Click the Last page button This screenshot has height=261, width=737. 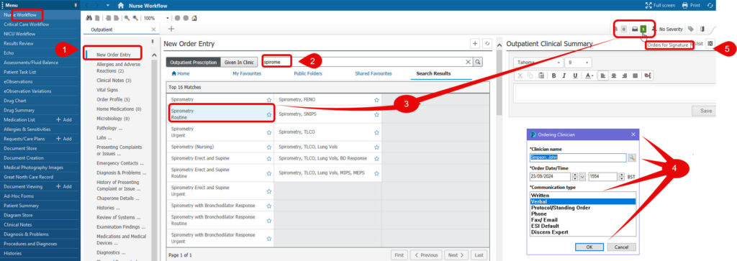[x=478, y=255]
